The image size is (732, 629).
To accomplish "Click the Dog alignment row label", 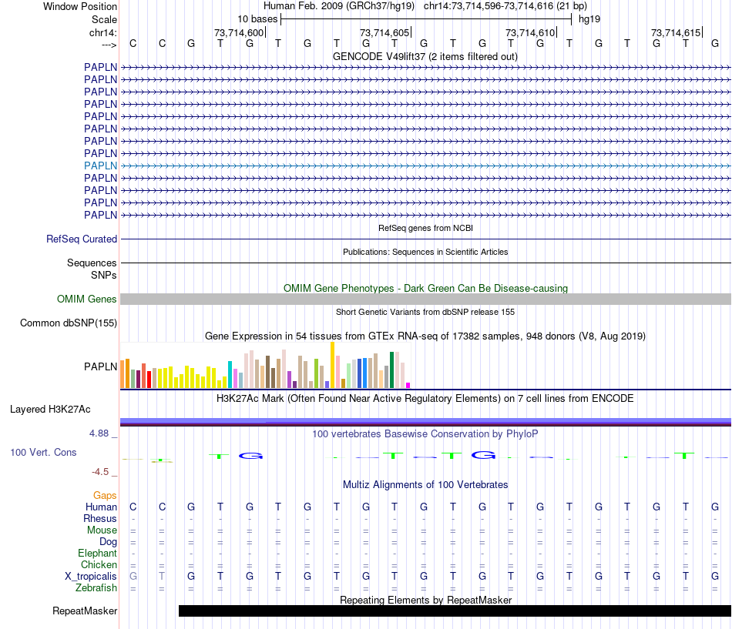I will click(x=108, y=542).
